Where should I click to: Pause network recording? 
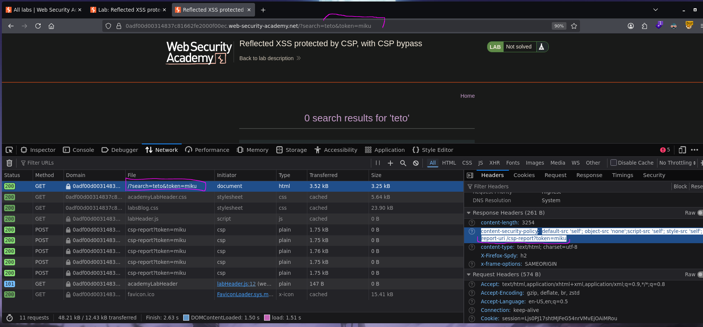click(x=378, y=163)
